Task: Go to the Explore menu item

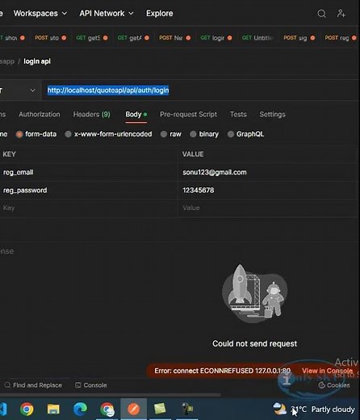Action: 160,14
